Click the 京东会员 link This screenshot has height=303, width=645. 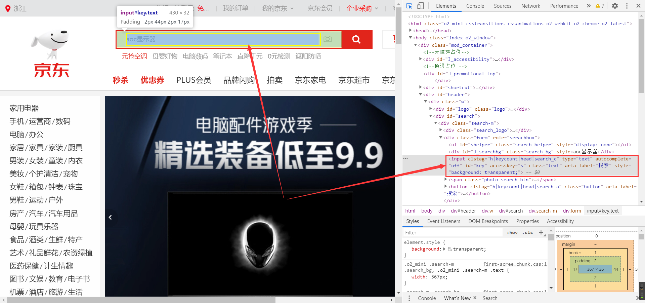tap(320, 8)
